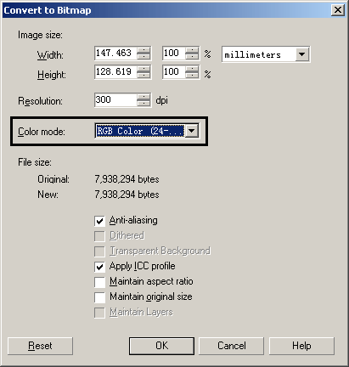
Task: Increase the Width percent with the spinner up arrow
Action: pyautogui.click(x=192, y=51)
